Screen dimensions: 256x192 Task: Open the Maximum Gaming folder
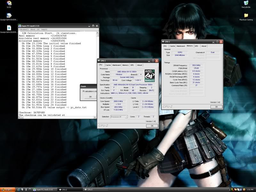tap(246, 16)
